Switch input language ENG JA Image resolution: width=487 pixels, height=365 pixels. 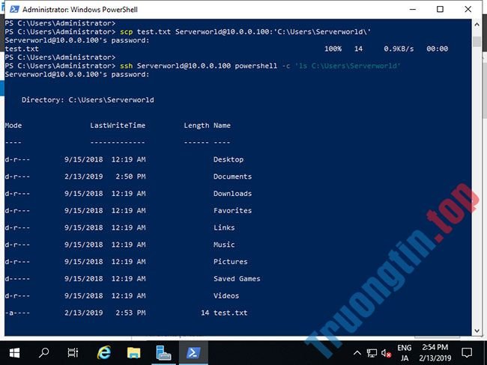point(405,353)
